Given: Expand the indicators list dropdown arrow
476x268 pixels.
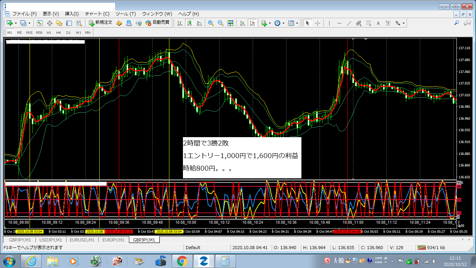Looking at the screenshot, I should pyautogui.click(x=270, y=23).
